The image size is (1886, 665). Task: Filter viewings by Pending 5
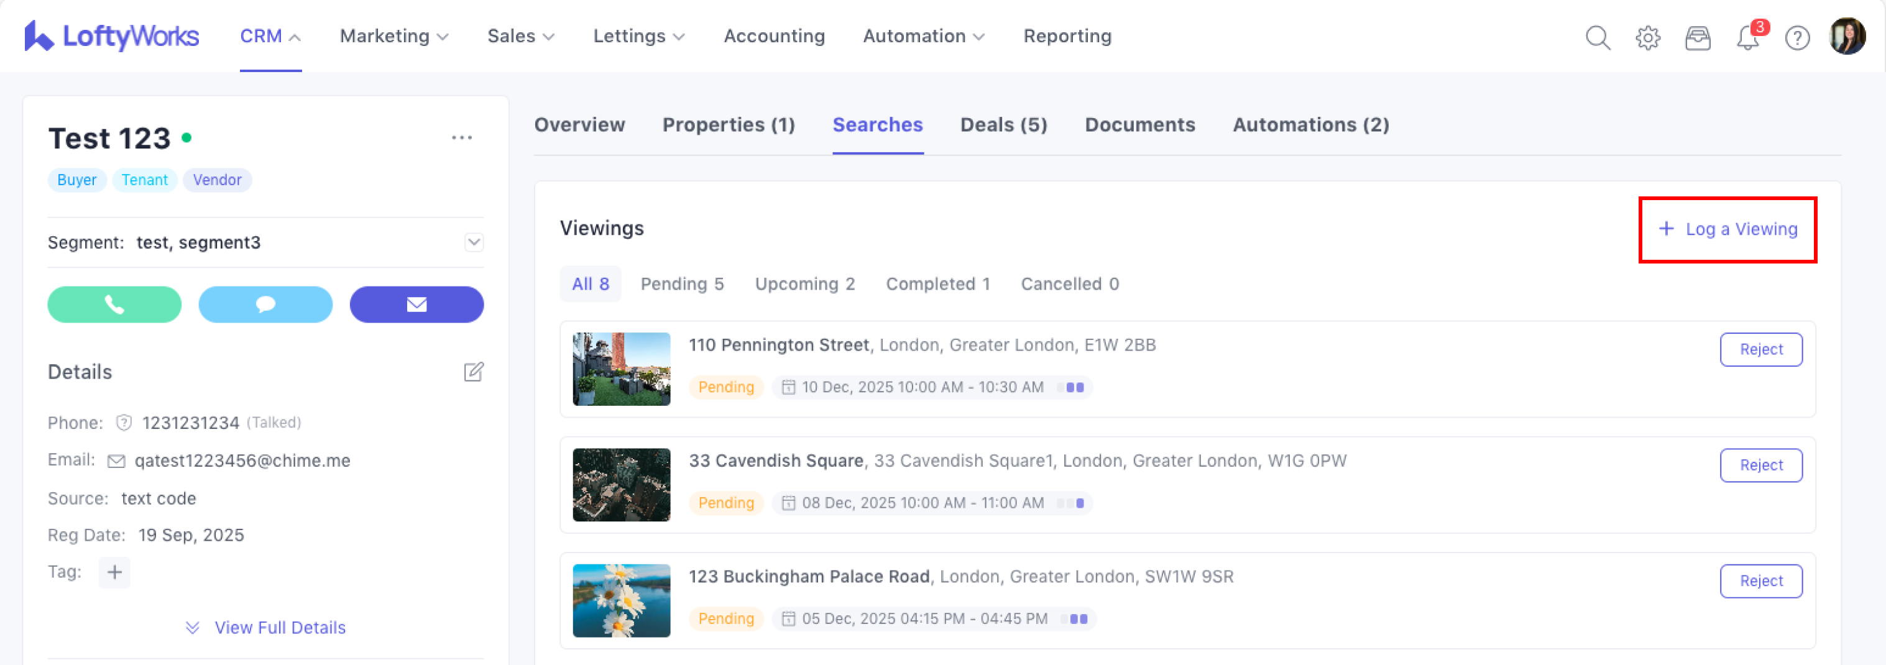(682, 284)
